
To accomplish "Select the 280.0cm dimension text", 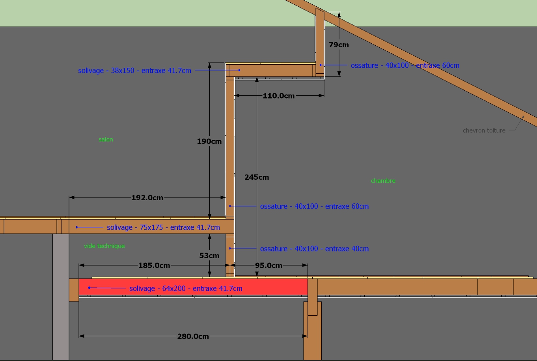I will pos(193,336).
